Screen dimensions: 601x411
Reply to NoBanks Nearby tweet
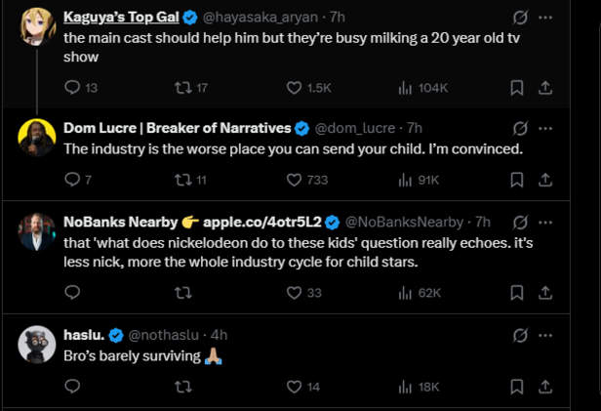[x=72, y=293]
